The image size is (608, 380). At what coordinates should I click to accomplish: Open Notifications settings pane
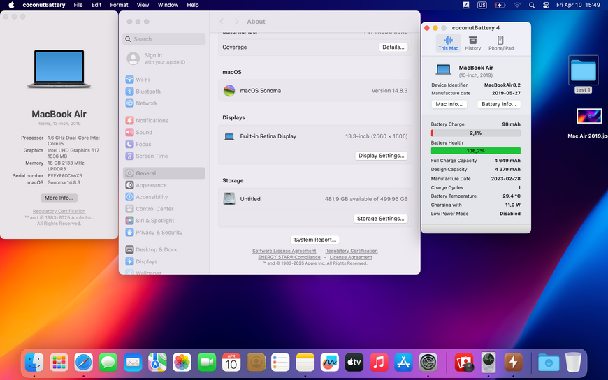tap(164, 121)
